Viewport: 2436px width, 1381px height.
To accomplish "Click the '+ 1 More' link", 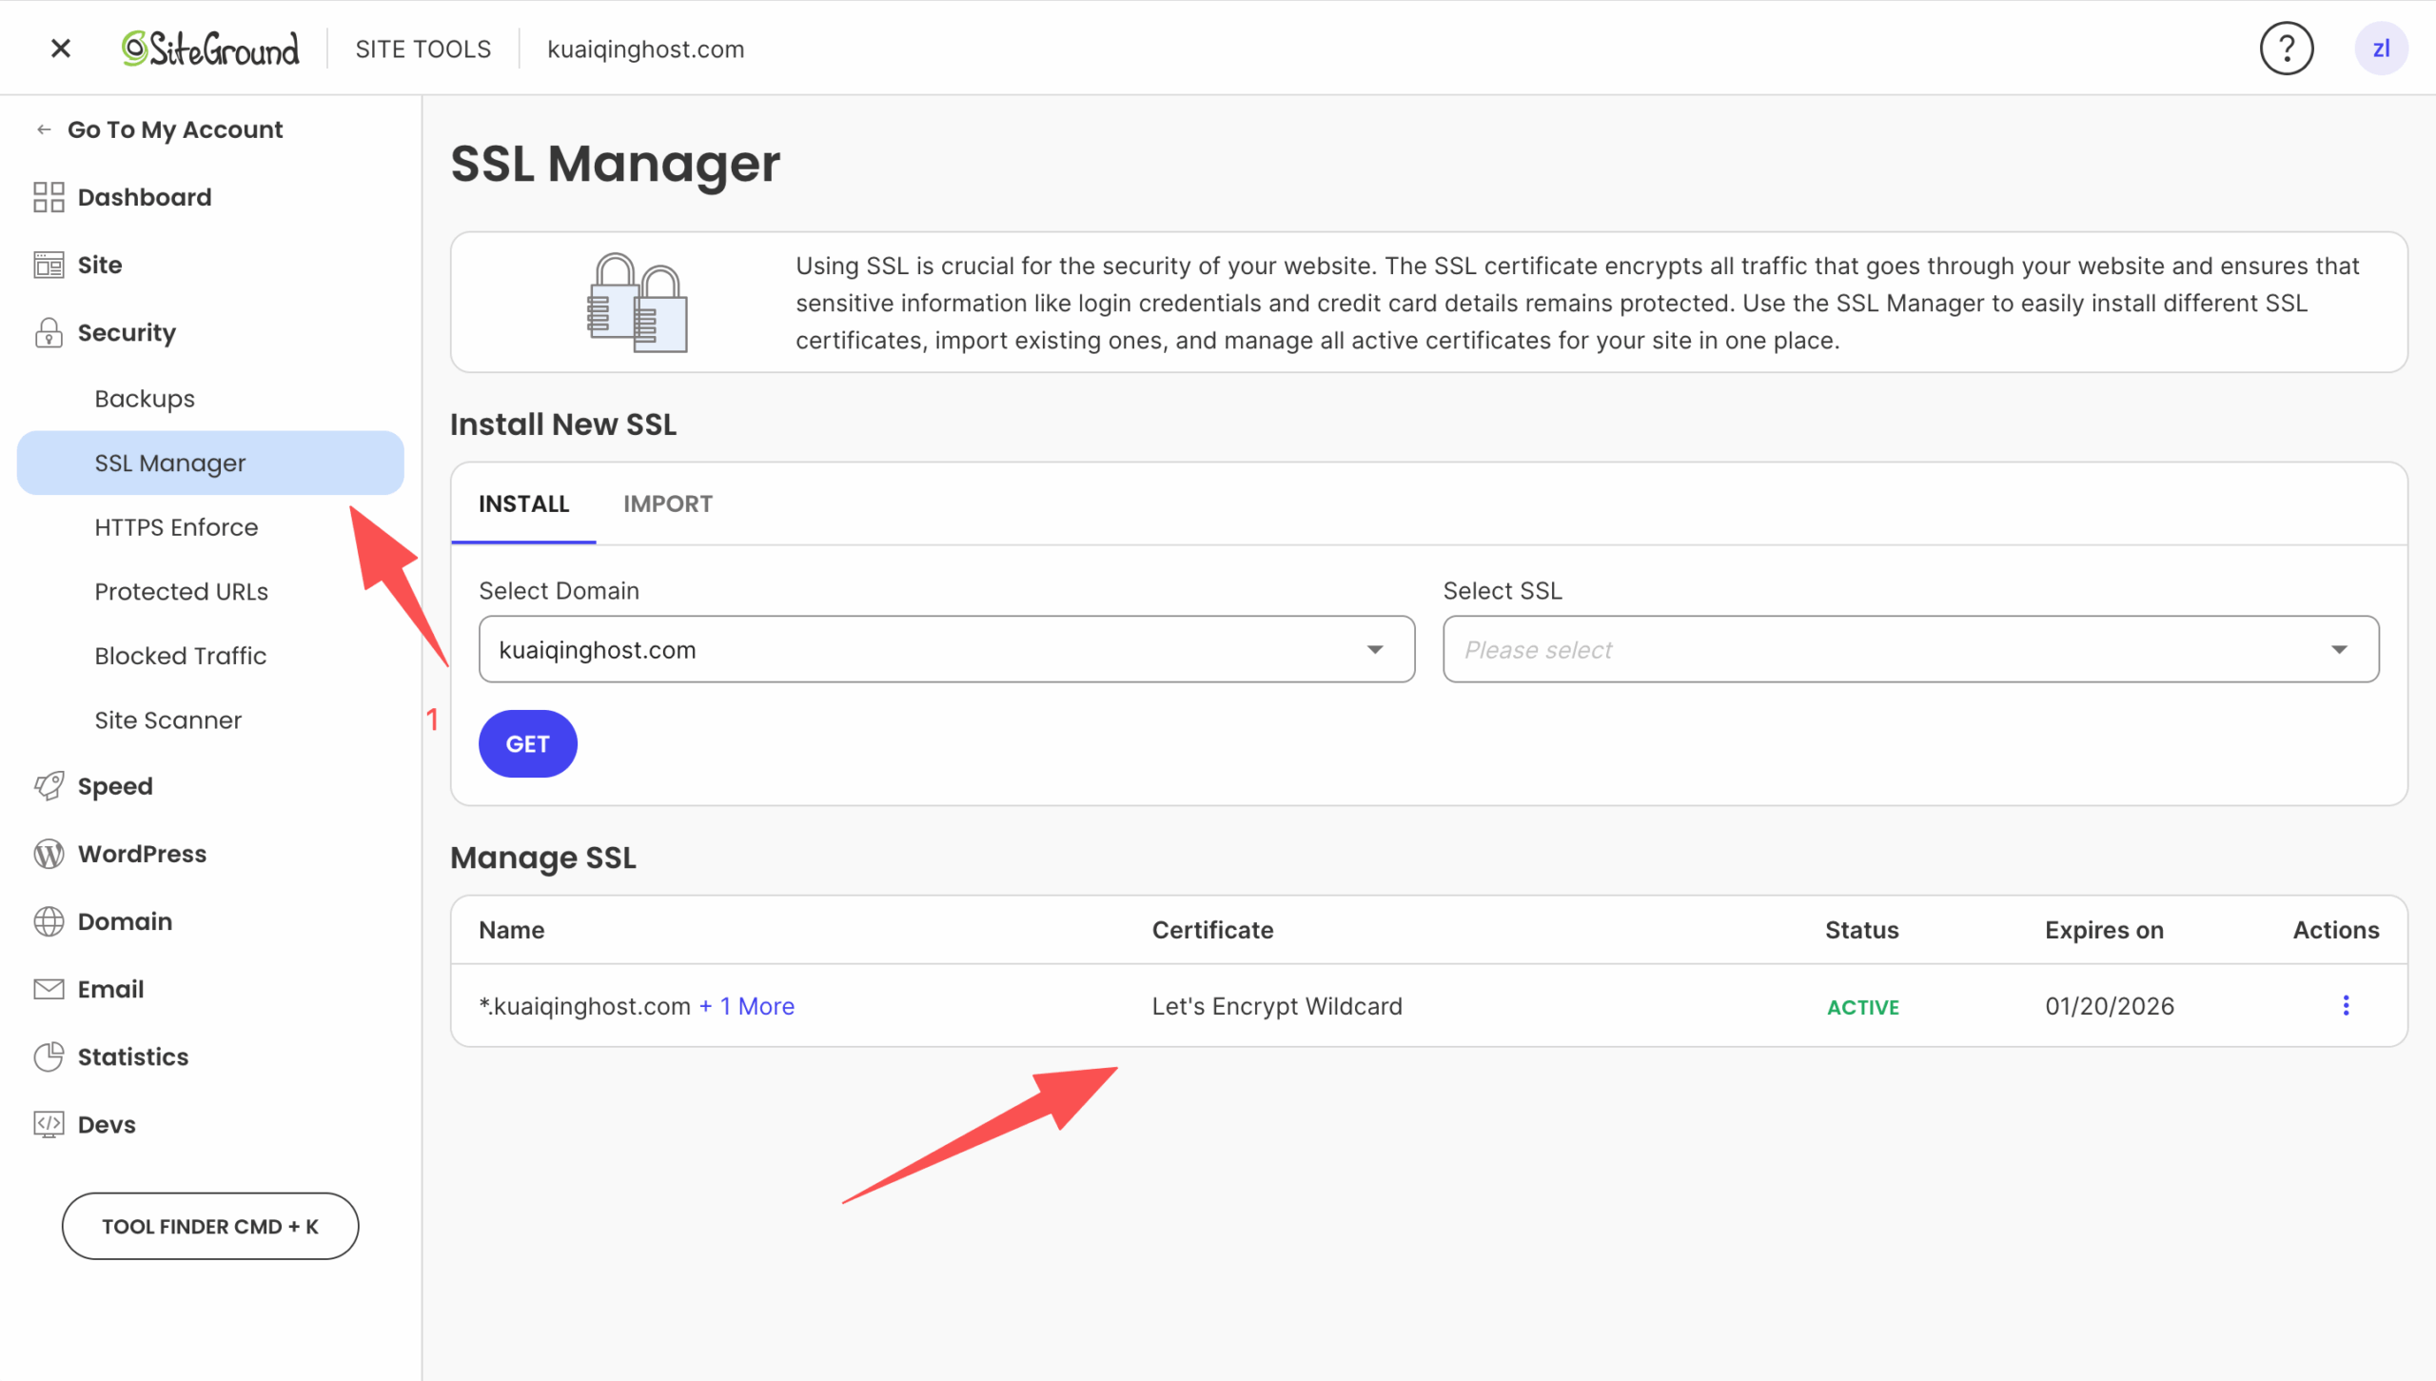I will 747,1006.
